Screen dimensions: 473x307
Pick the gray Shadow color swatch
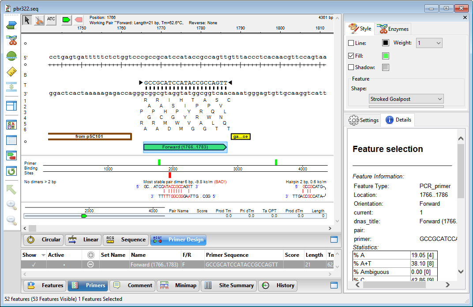point(385,67)
